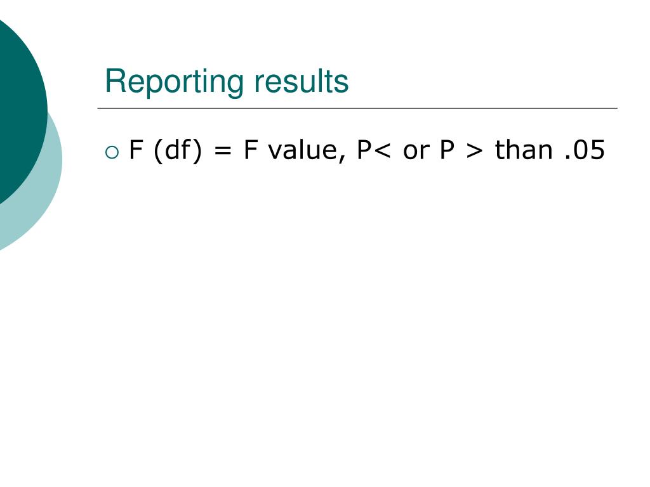Click the word "Reporting" in the title
Screen dimensions: 650x487
(174, 82)
